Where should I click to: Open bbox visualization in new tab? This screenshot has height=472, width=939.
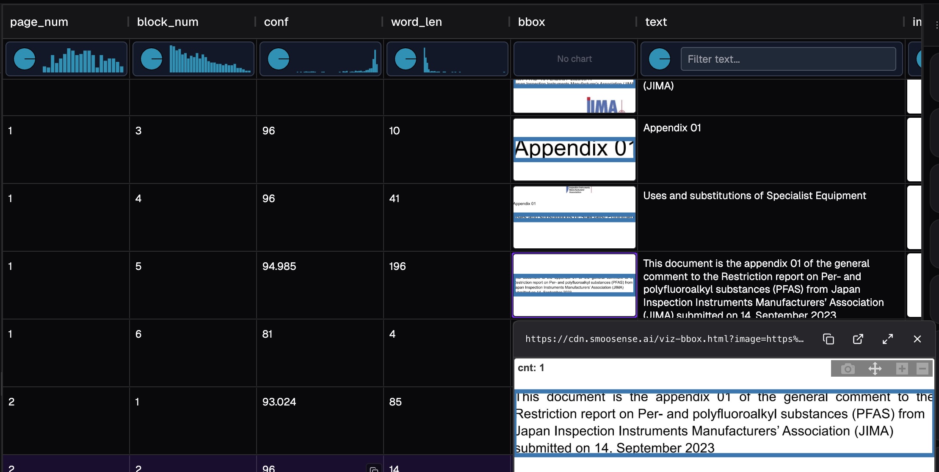(x=858, y=339)
